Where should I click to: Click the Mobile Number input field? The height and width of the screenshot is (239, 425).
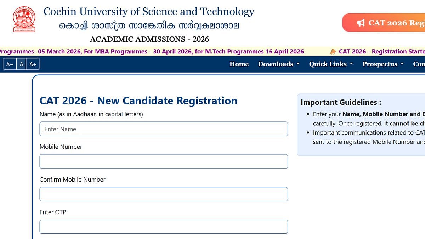click(163, 161)
